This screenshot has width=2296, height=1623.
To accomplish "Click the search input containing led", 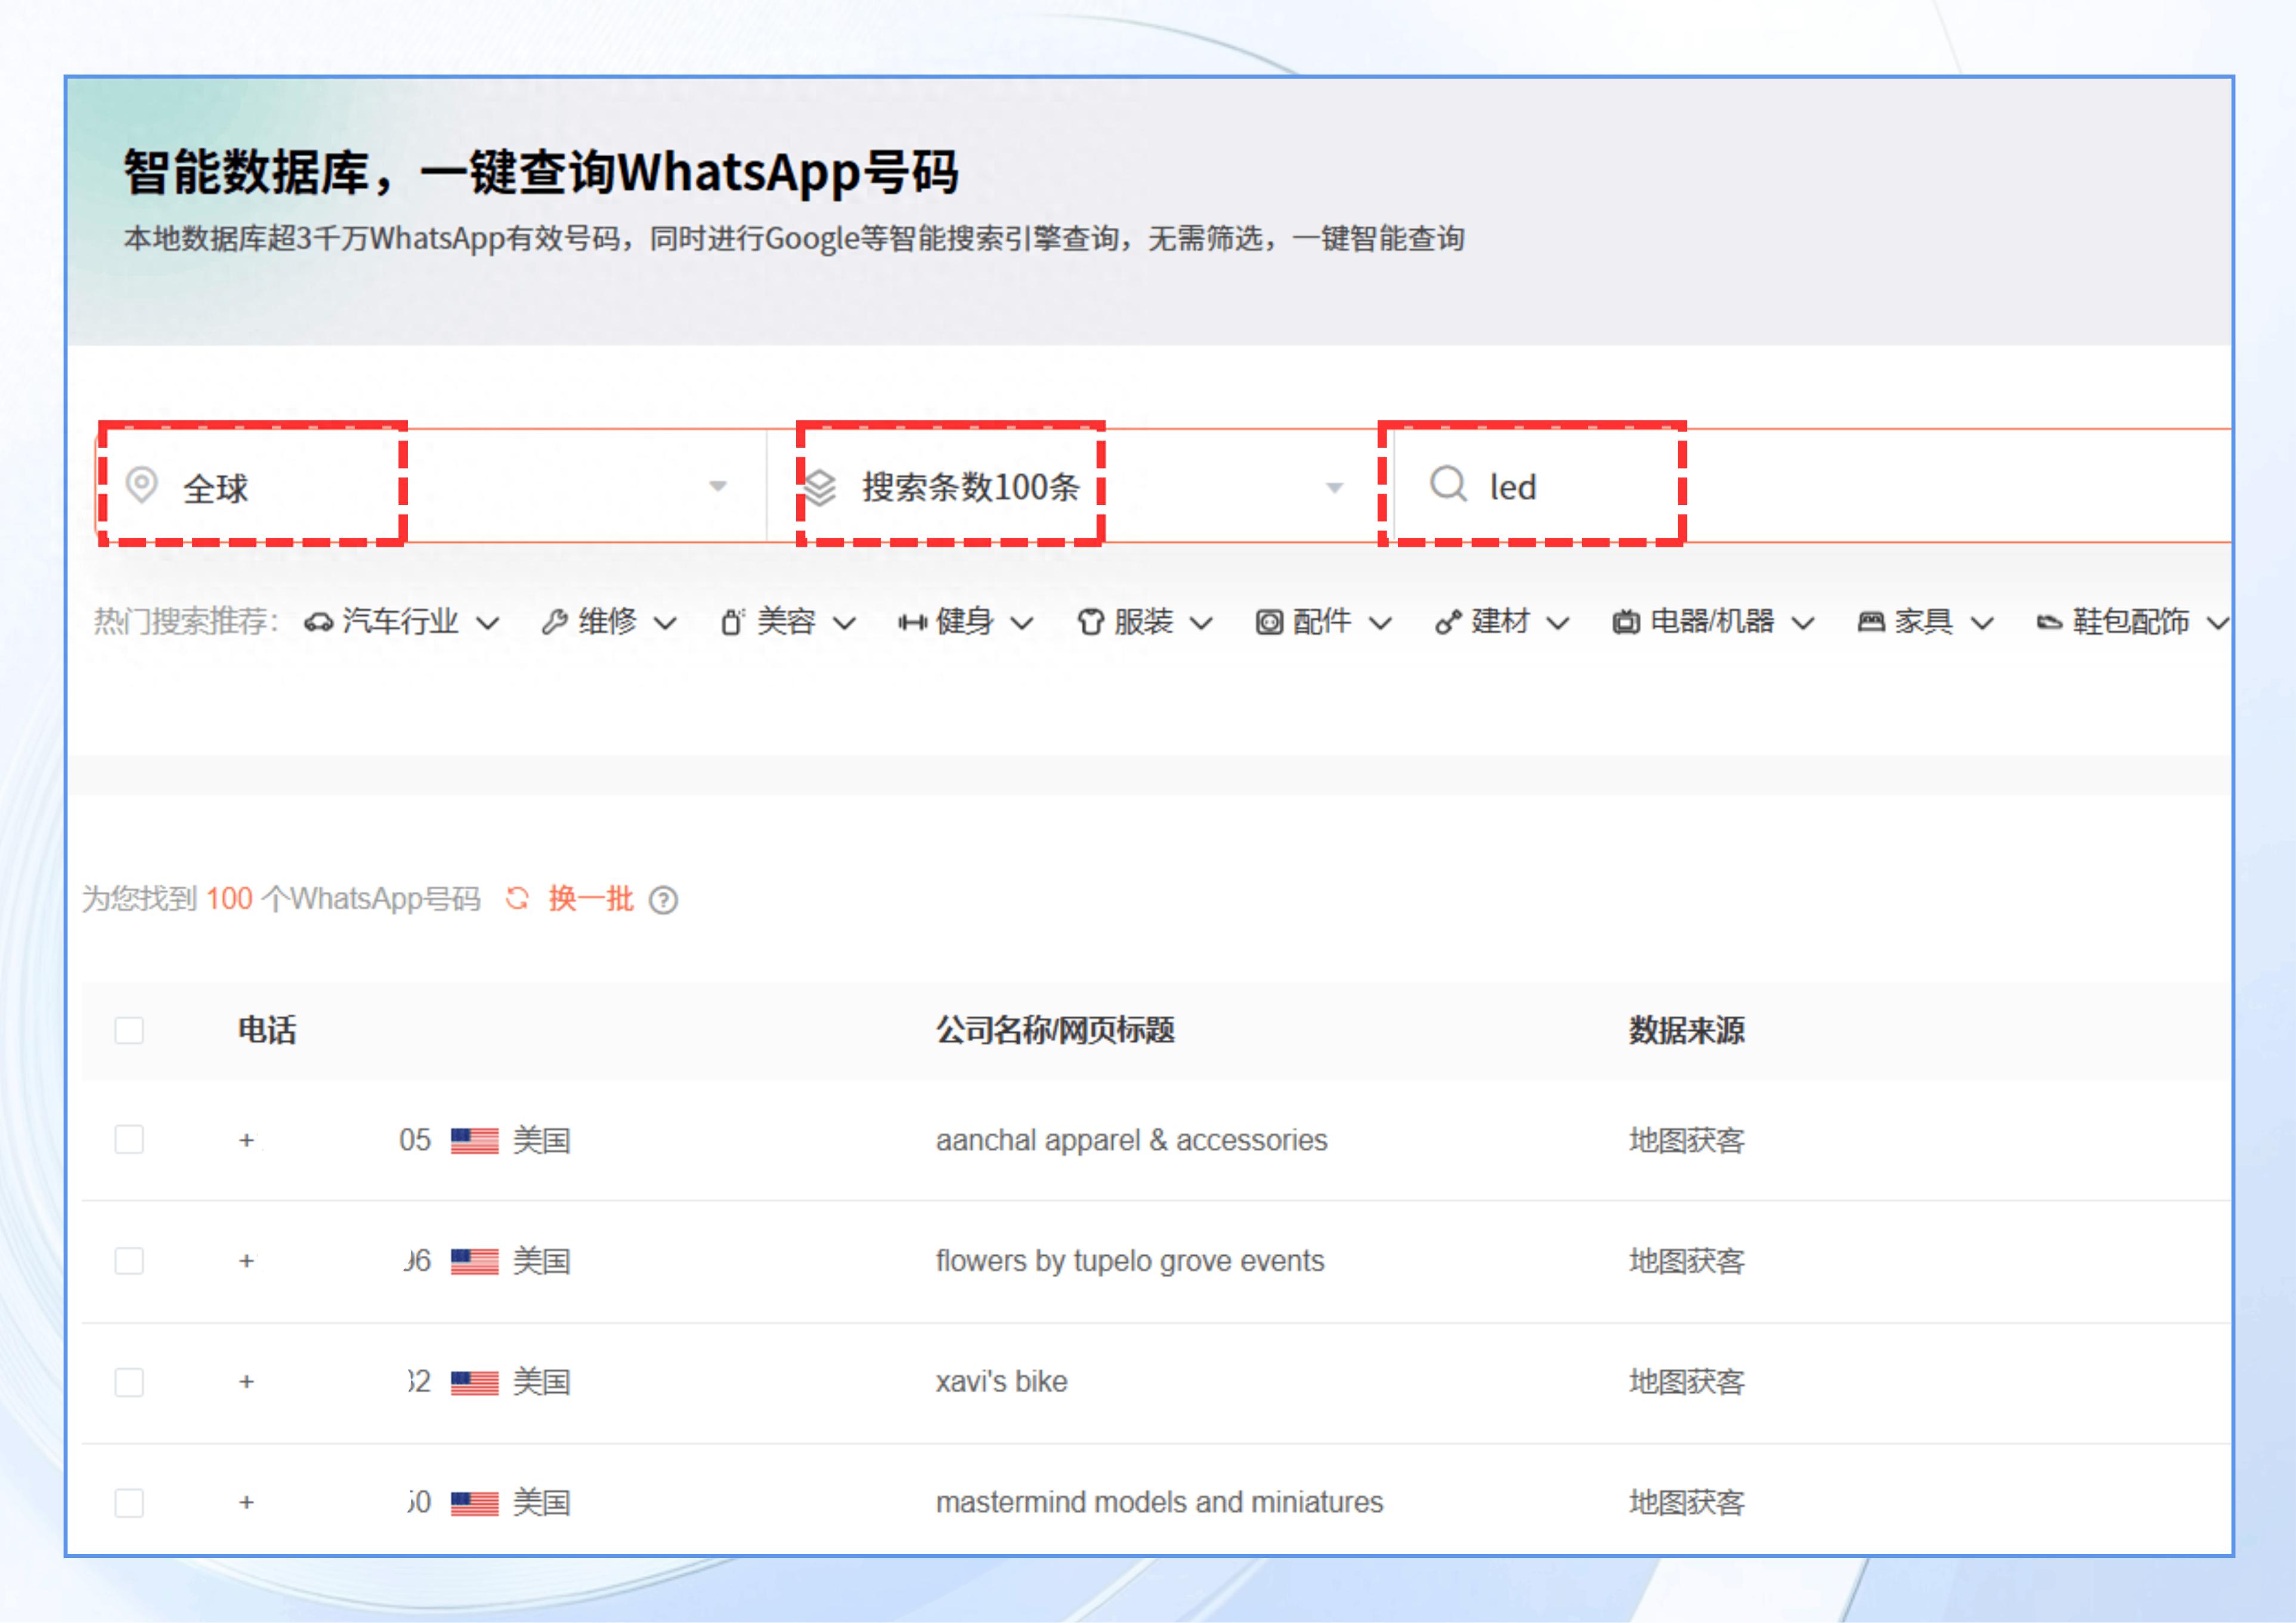I will [1800, 486].
